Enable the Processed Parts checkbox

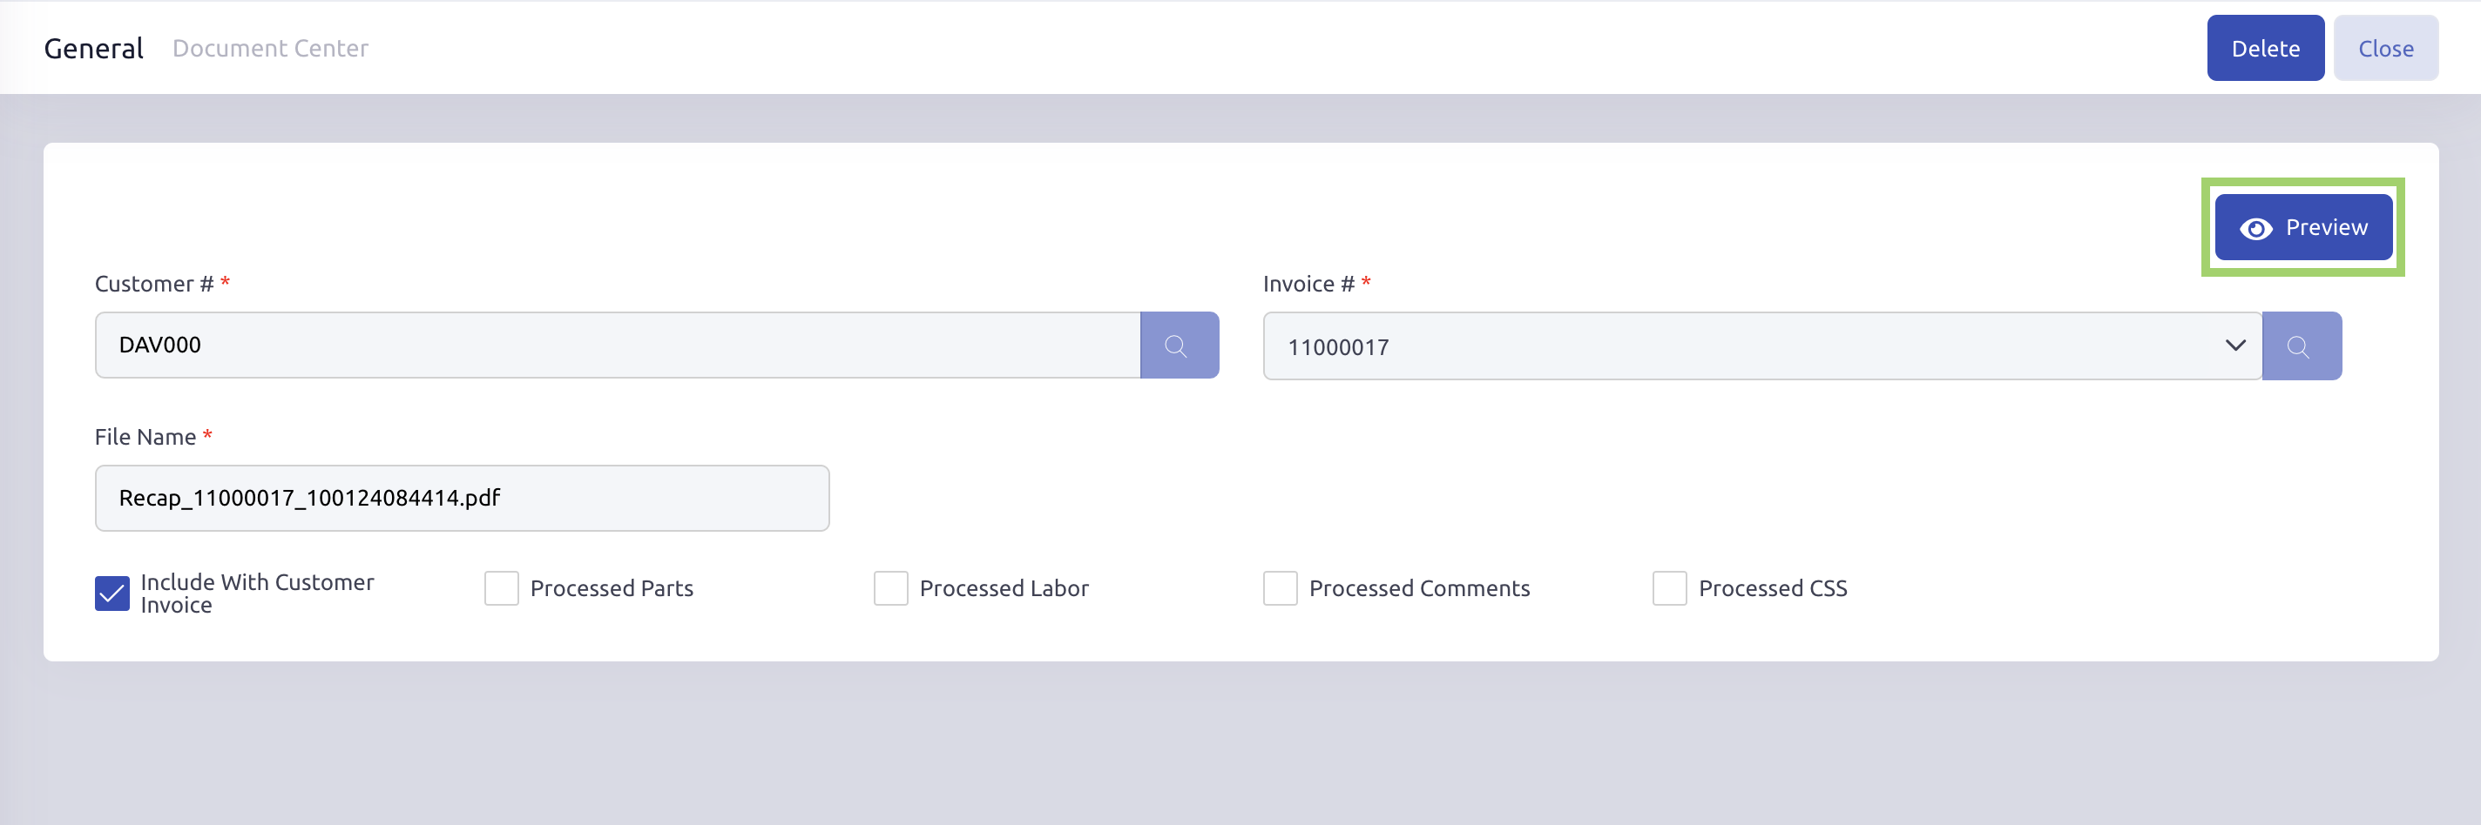click(x=501, y=588)
